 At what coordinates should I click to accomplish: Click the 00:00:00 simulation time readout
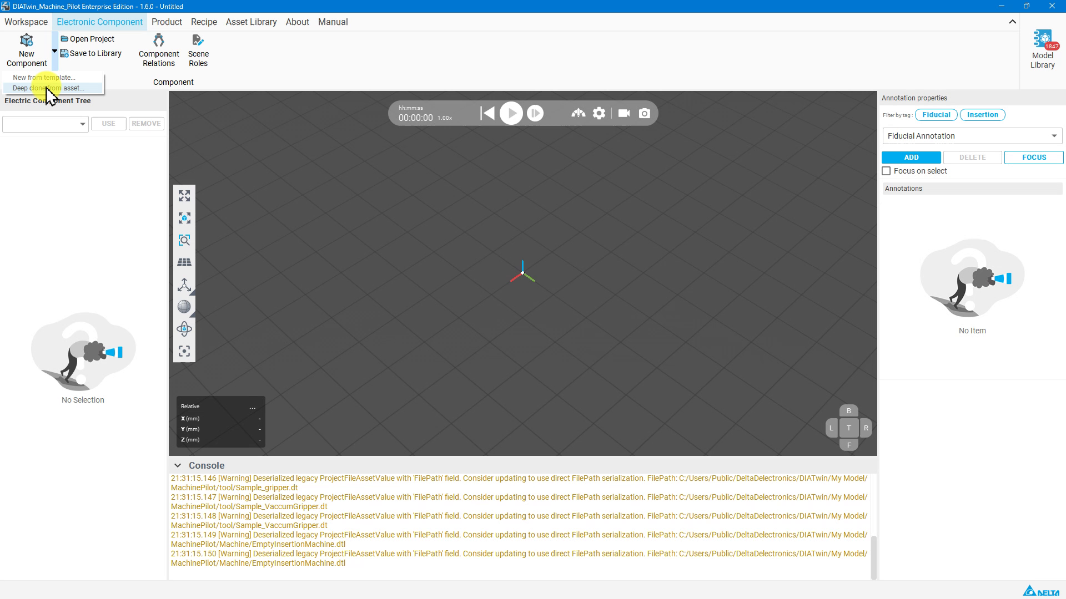pos(415,118)
